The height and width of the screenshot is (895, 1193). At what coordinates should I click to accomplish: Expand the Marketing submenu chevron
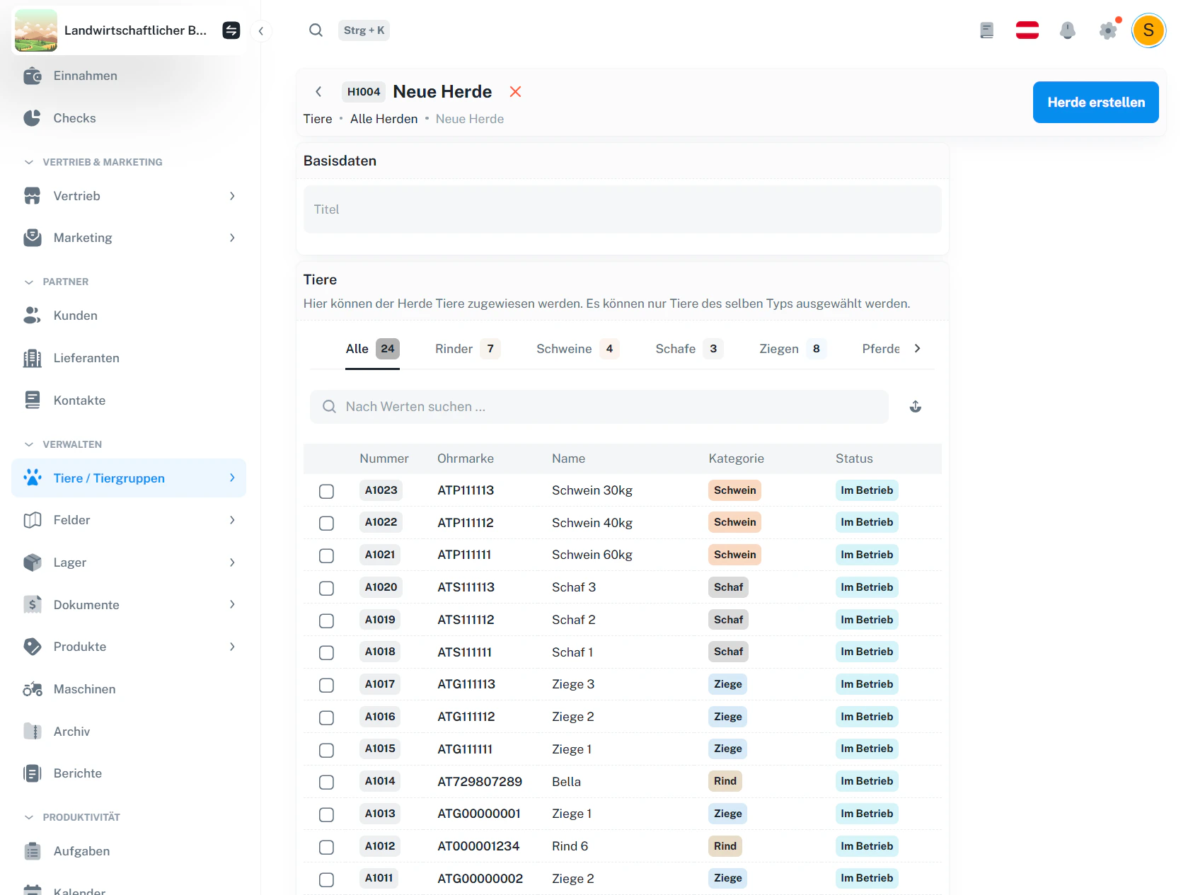tap(232, 238)
